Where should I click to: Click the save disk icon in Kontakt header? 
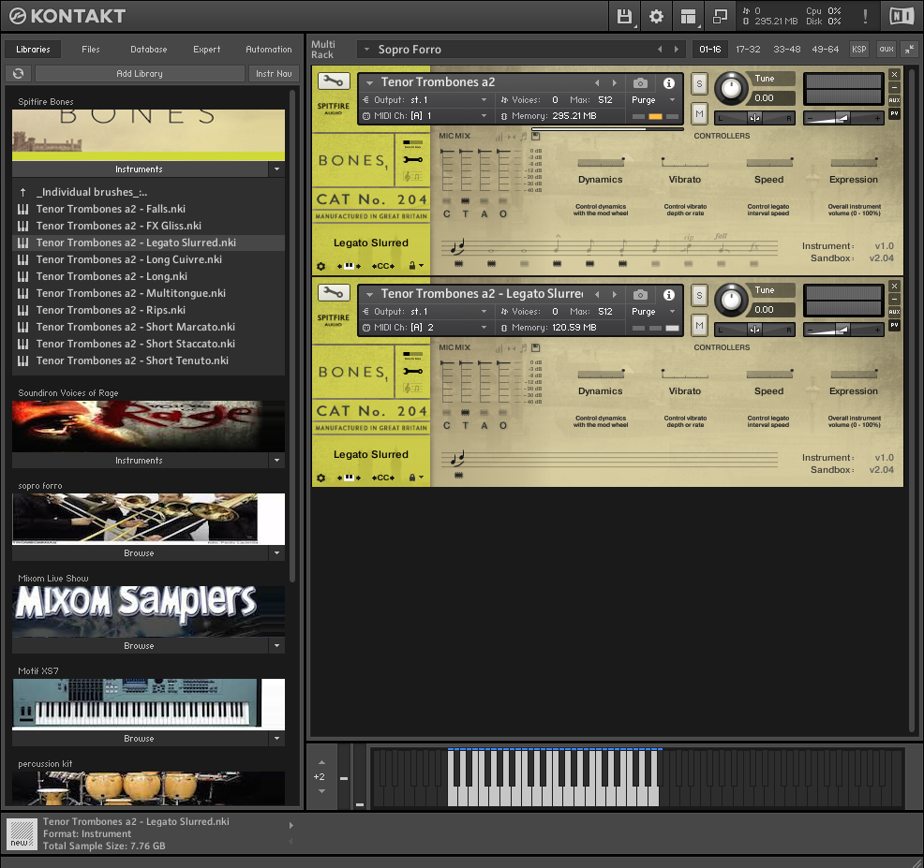pos(624,17)
